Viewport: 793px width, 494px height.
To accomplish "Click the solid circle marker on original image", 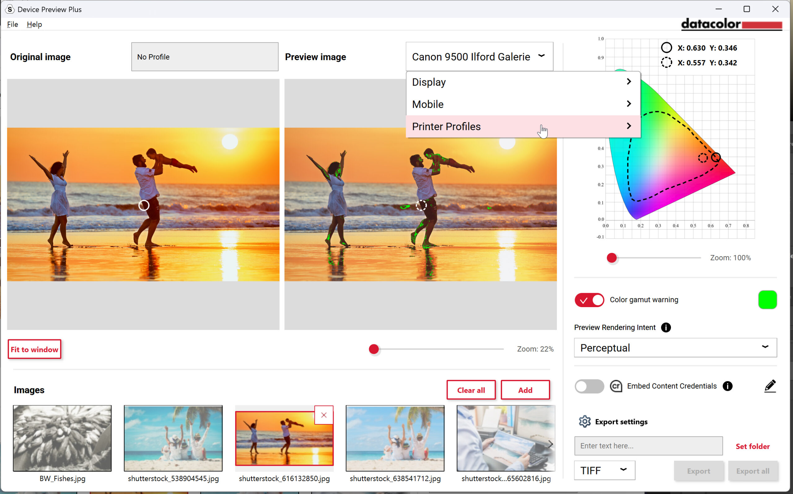I will (144, 205).
